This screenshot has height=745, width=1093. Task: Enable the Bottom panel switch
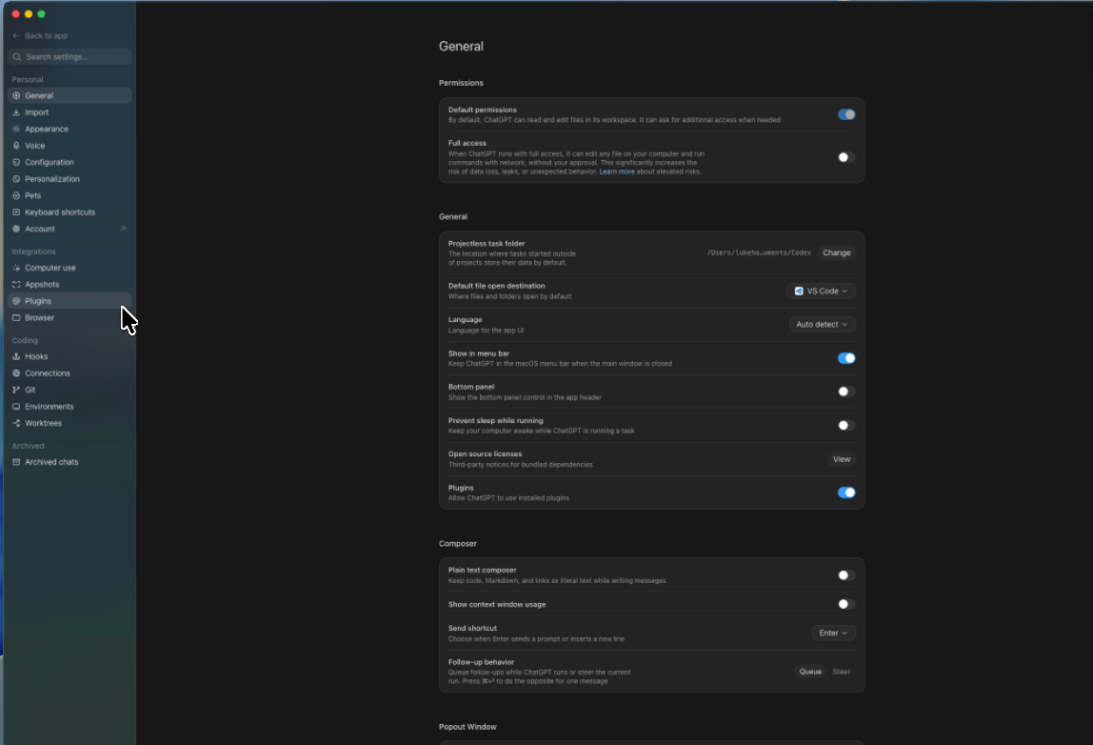(846, 392)
